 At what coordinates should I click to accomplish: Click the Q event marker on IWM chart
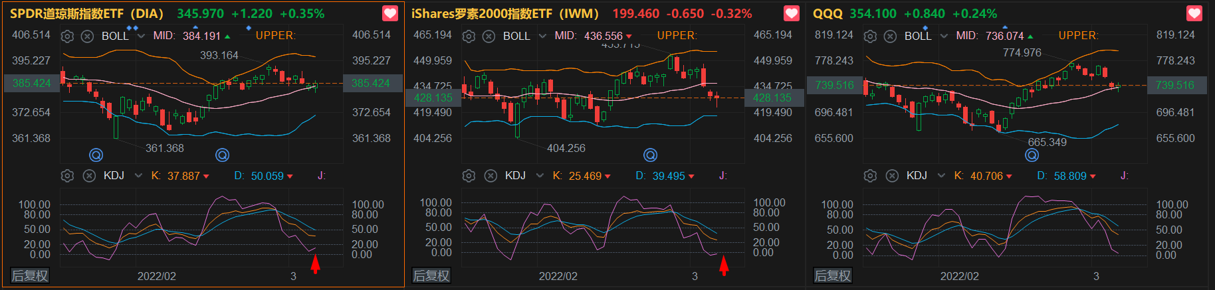point(651,155)
